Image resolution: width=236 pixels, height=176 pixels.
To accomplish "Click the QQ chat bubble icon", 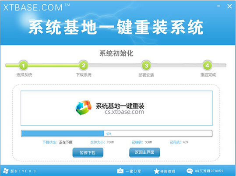I will coord(190,171).
